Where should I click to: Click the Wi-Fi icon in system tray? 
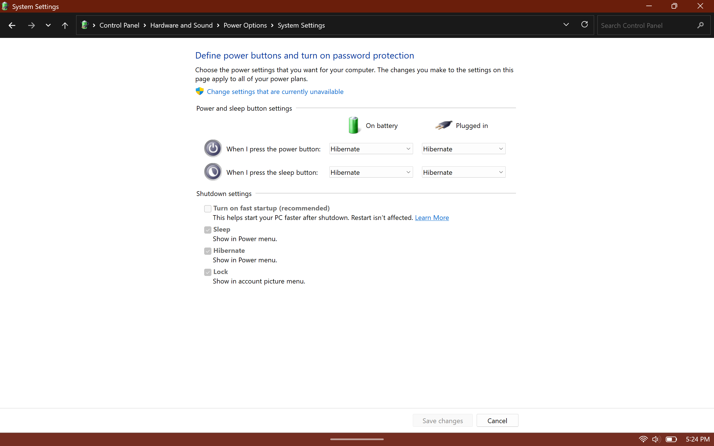coord(643,439)
